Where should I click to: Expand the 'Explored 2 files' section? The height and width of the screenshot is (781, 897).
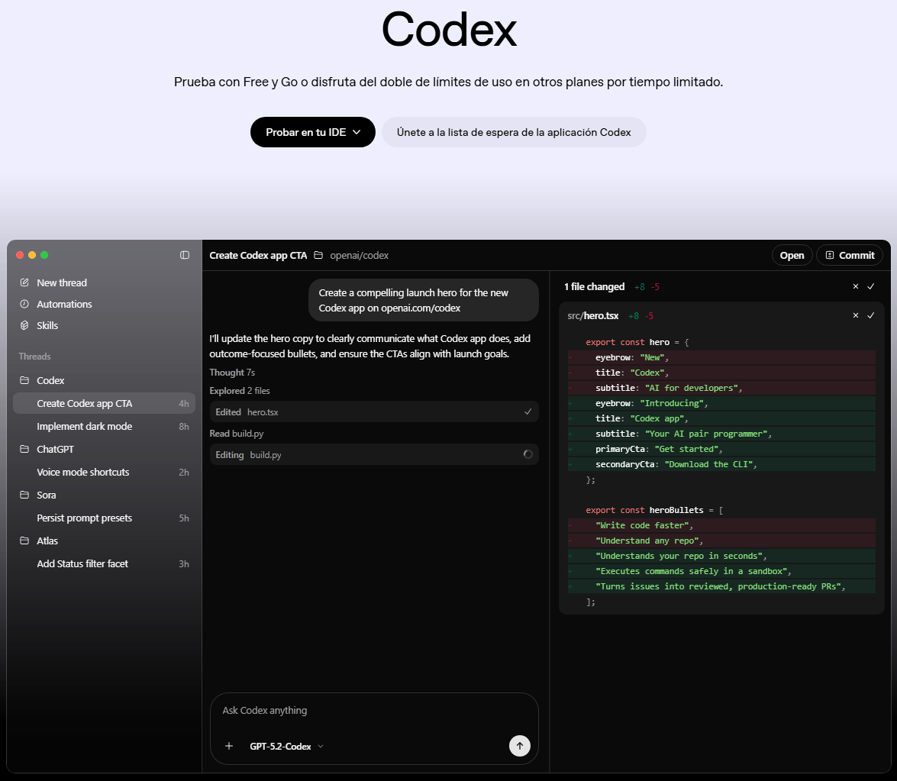point(239,391)
